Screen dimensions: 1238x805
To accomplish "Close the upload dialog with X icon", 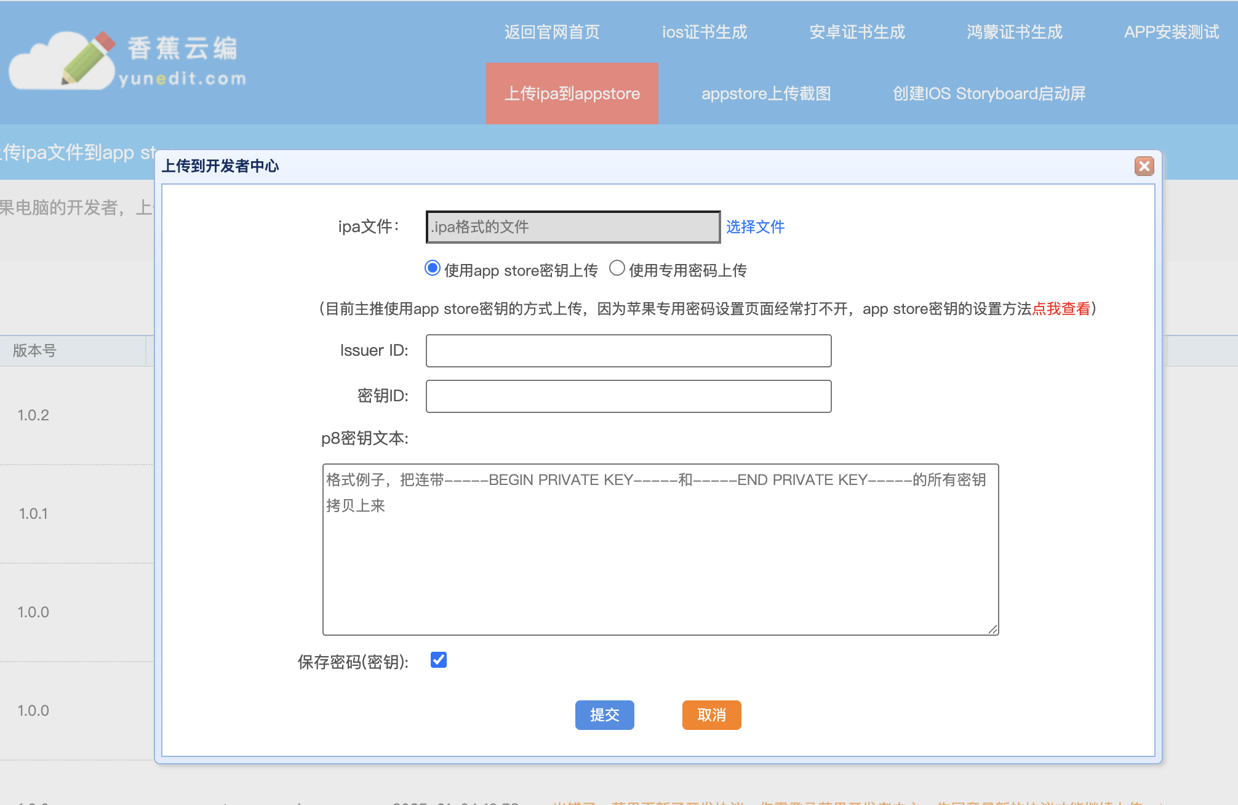I will point(1144,166).
